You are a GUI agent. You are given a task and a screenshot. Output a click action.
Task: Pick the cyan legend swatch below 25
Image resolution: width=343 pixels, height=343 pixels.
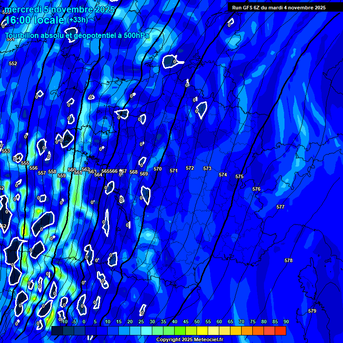coord(146,331)
